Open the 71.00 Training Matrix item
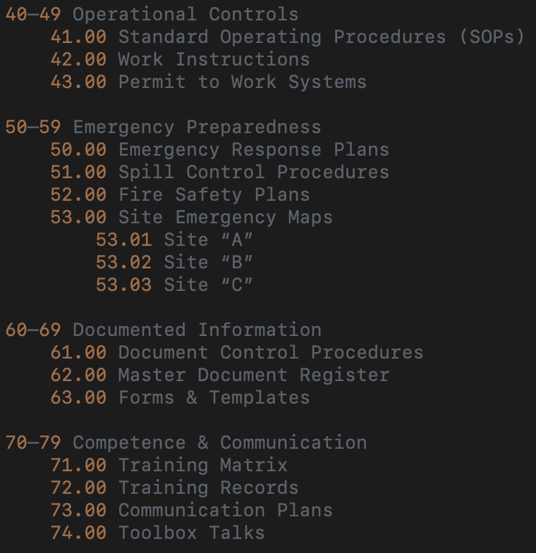Image resolution: width=536 pixels, height=553 pixels. click(169, 465)
